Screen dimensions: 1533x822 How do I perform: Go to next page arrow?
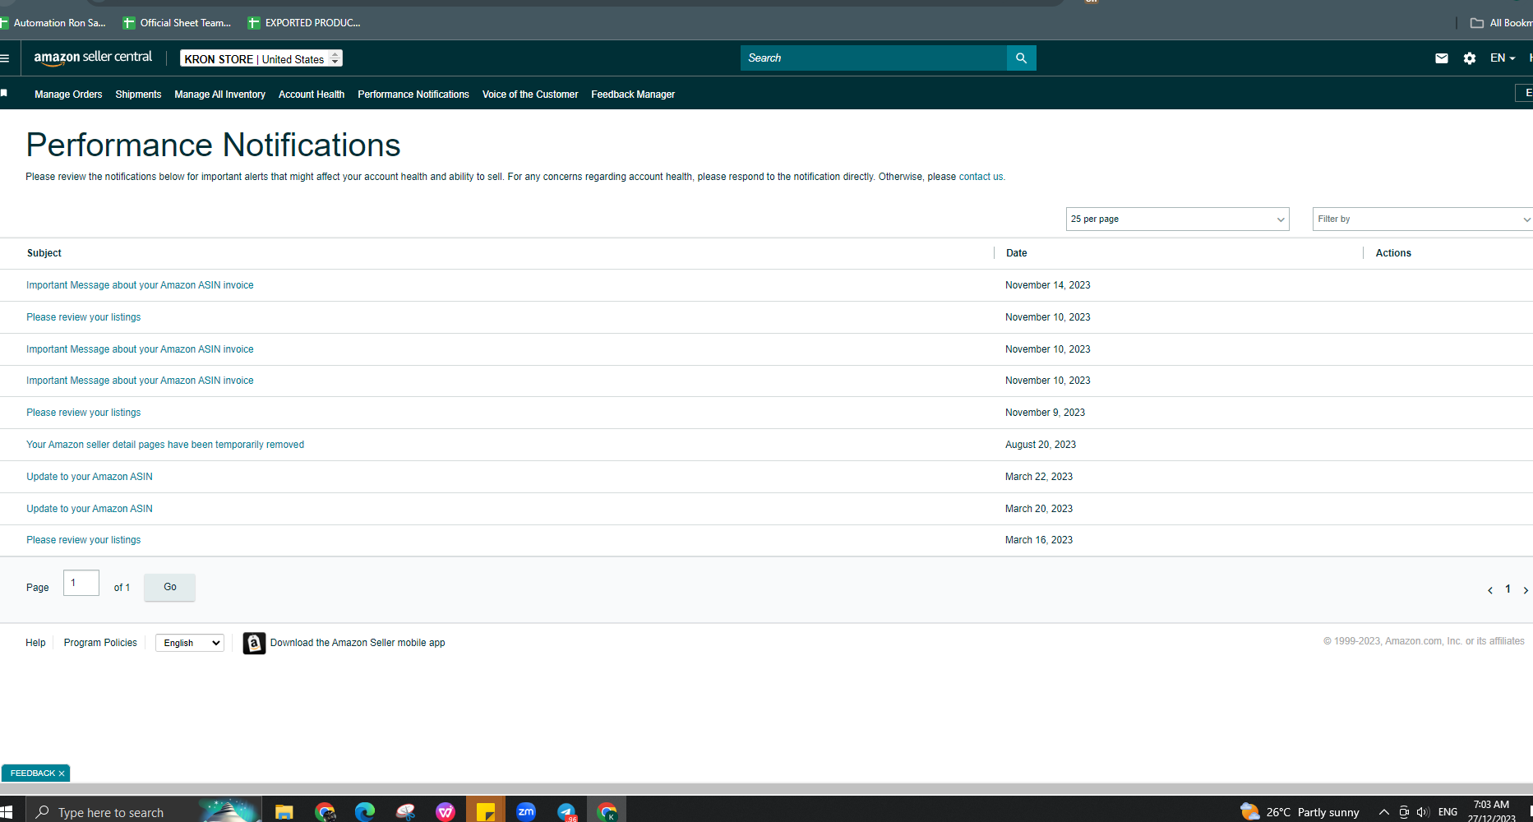click(1526, 590)
